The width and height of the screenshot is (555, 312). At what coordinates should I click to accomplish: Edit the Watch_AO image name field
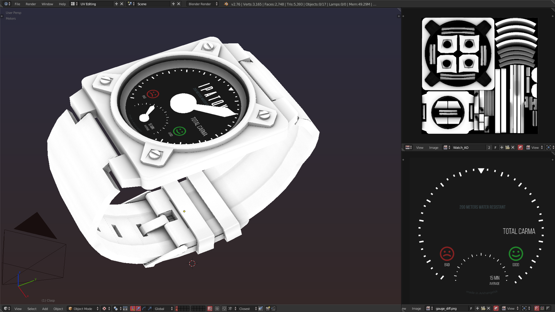click(468, 148)
